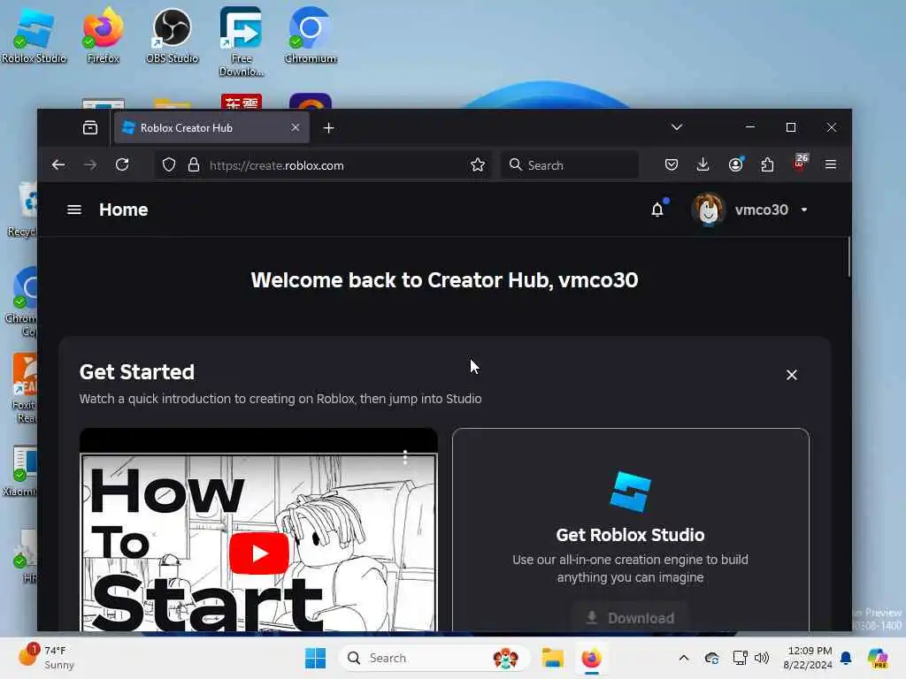Open the Firefox application menu
Screen dimensions: 906x679
(x=831, y=165)
